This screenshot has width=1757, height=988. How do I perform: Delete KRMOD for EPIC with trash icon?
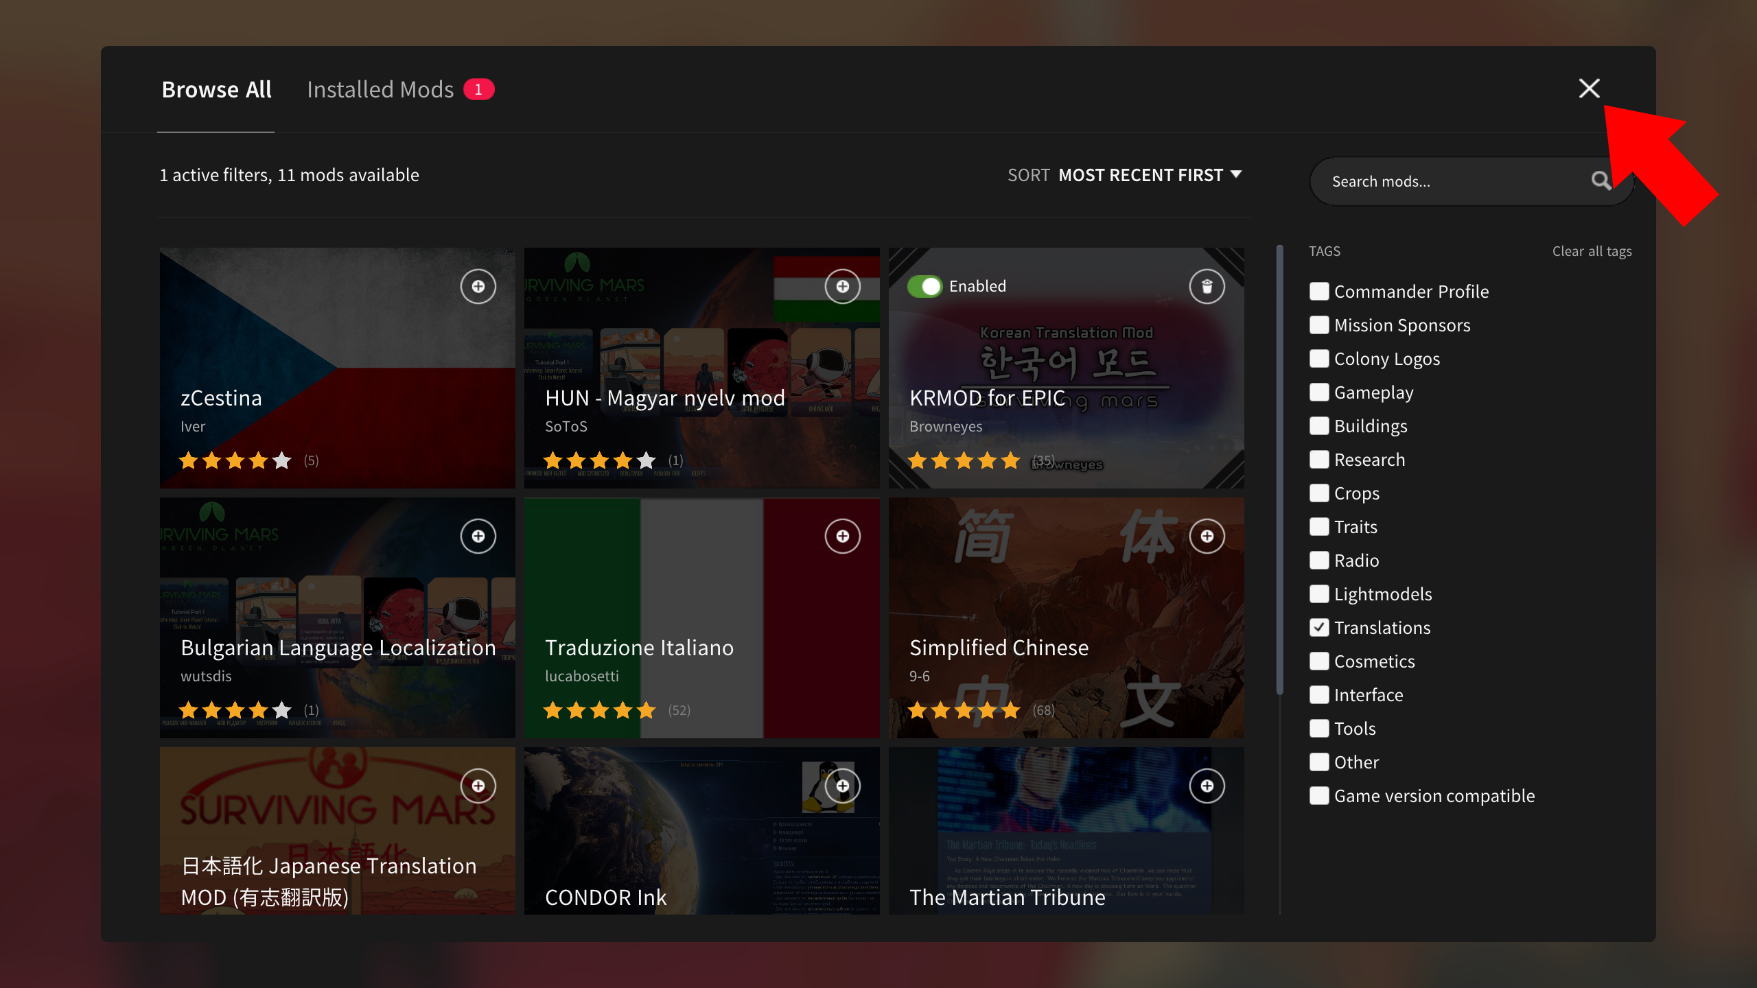[x=1207, y=286]
